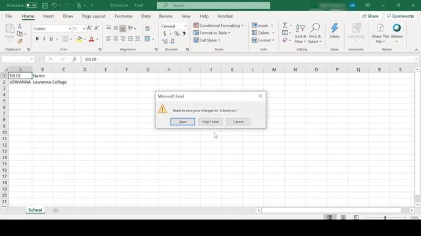The height and width of the screenshot is (236, 421).
Task: Click the Name Box field
Action: [18, 59]
